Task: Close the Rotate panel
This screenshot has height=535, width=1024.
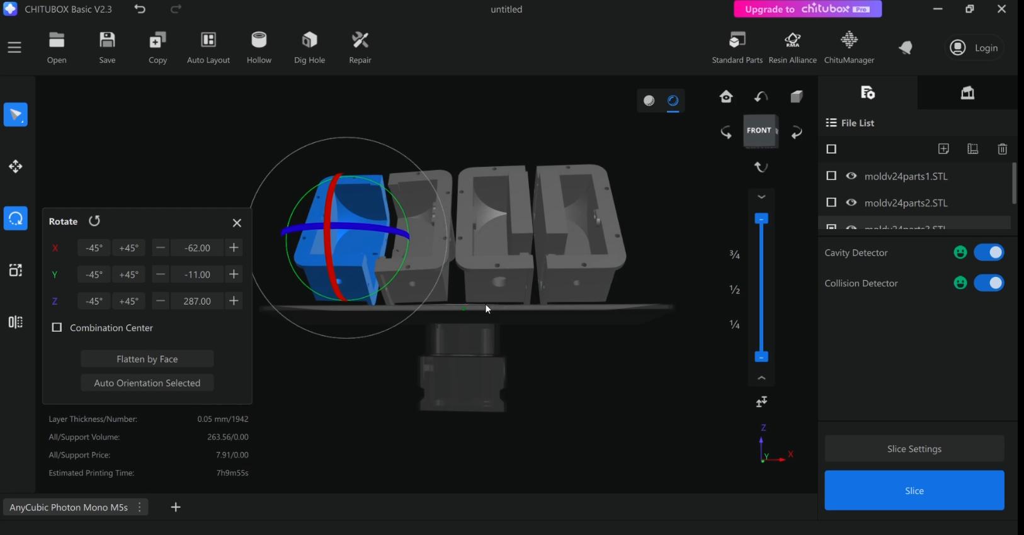Action: tap(237, 223)
